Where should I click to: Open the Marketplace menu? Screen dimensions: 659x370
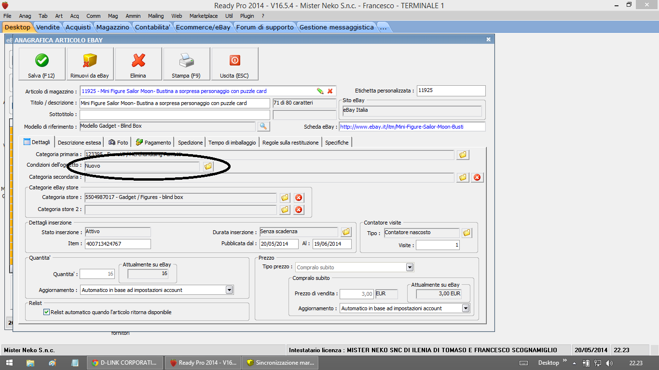[204, 16]
